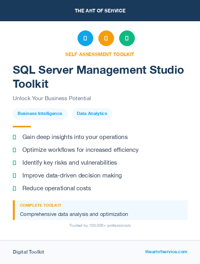Viewport: 200px width, 264px height.
Task: Click SELF-ASSESSMENT TOOLKIT label
Action: coord(100,54)
